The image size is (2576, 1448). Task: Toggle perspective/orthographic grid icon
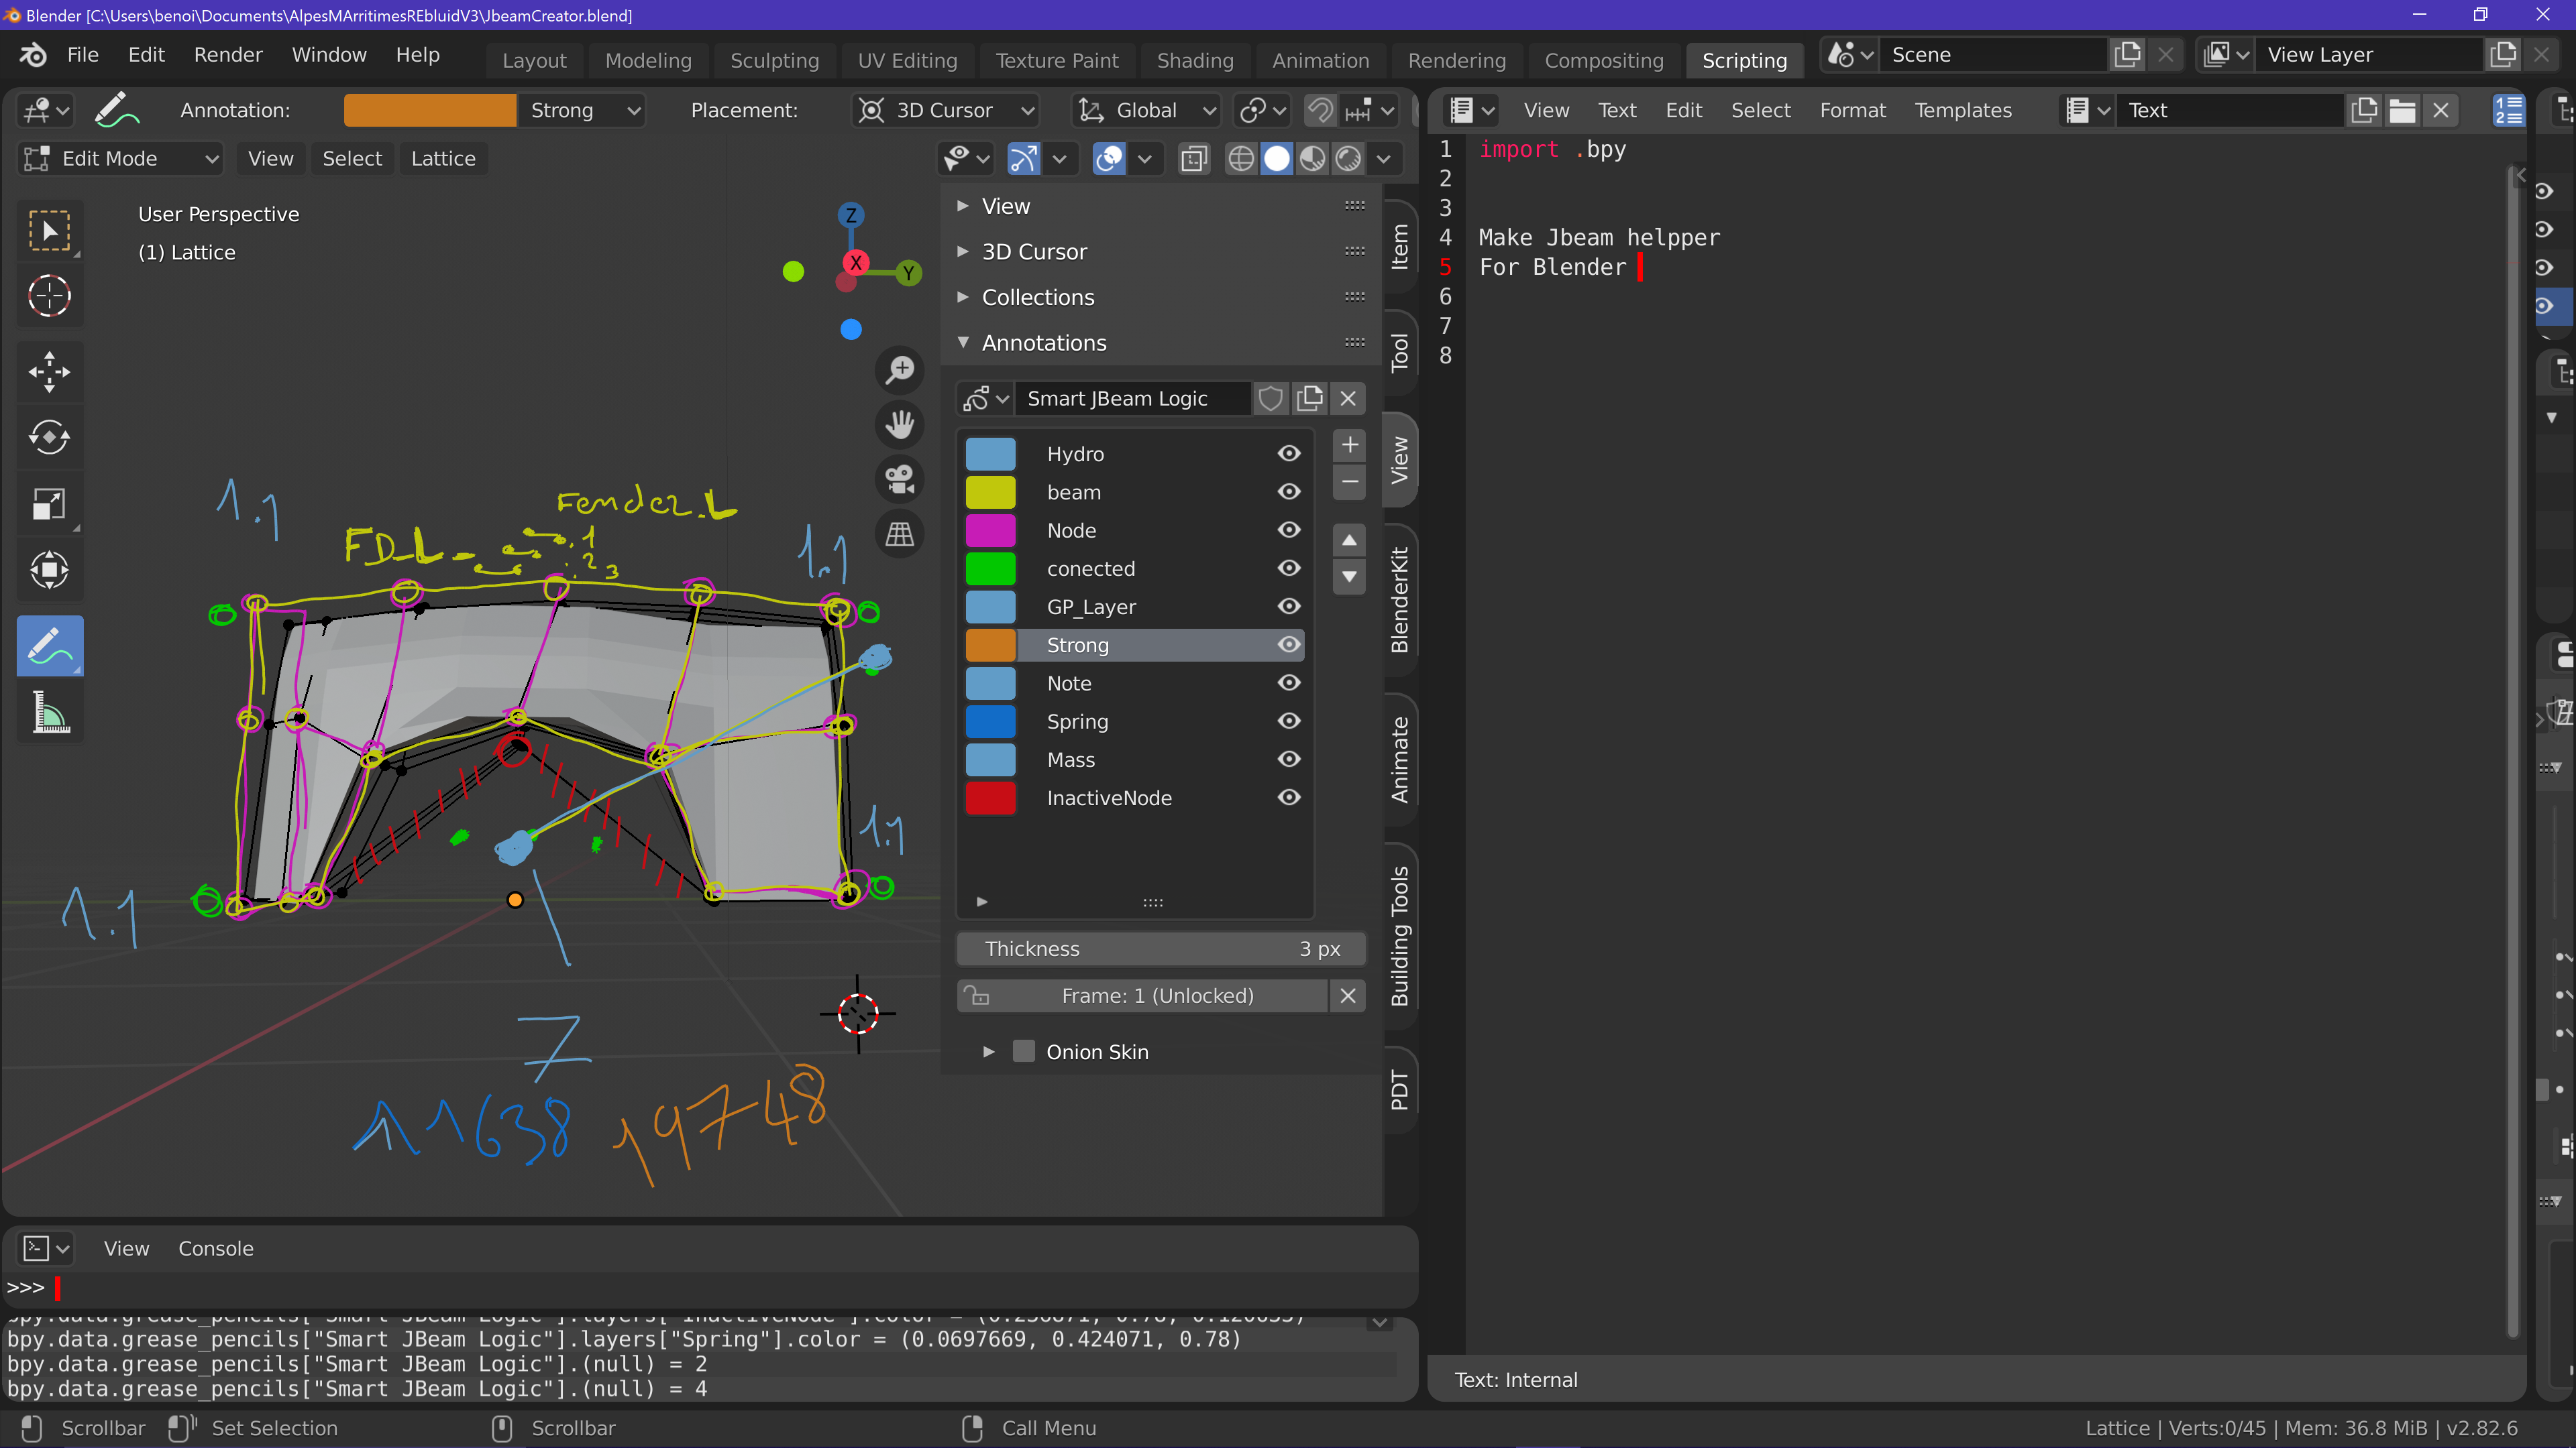(899, 535)
